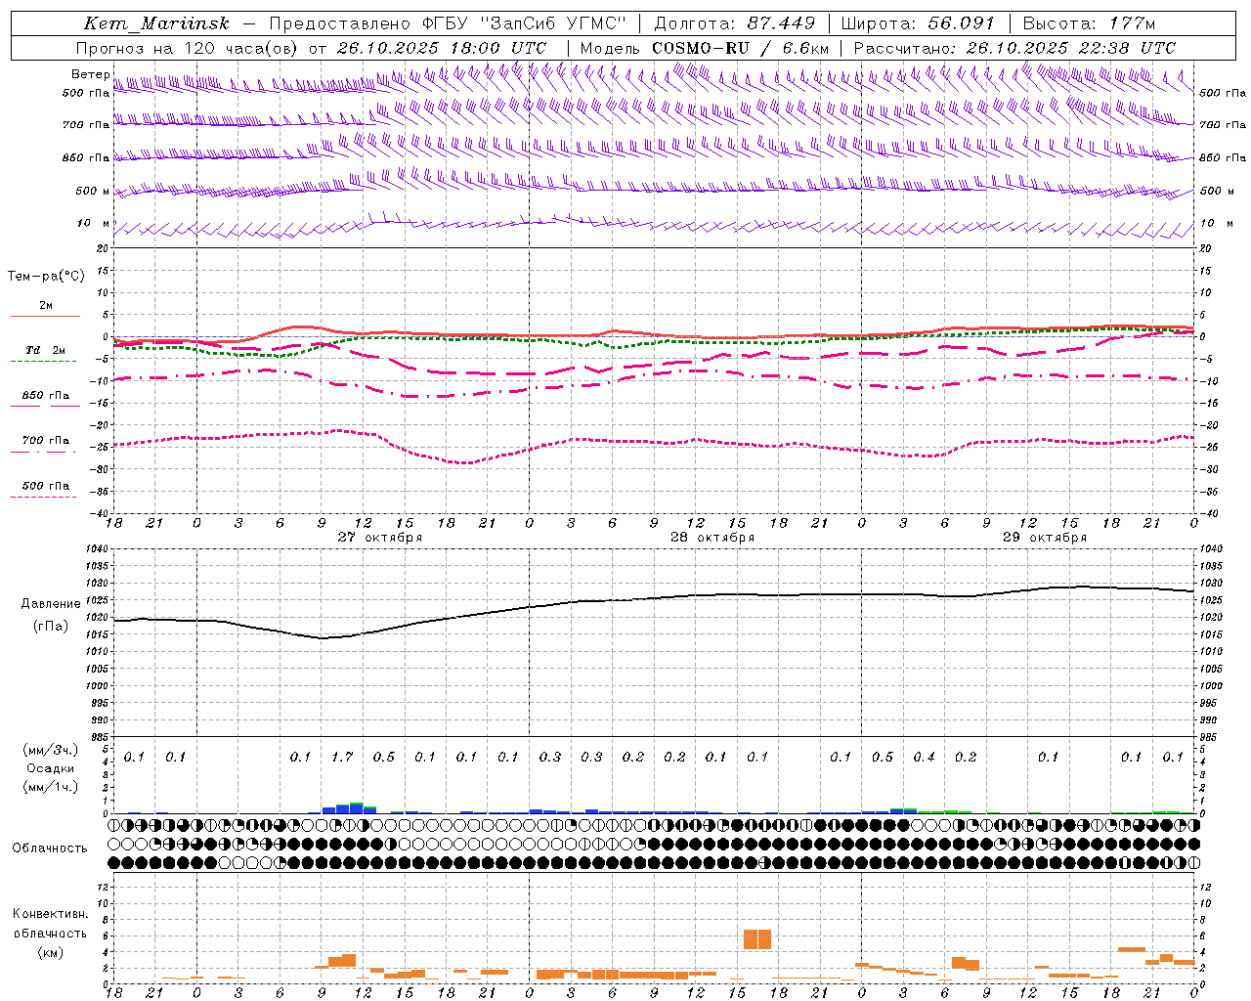
Task: Click the 'Td 2м' dew point legend entry
Action: 45,350
